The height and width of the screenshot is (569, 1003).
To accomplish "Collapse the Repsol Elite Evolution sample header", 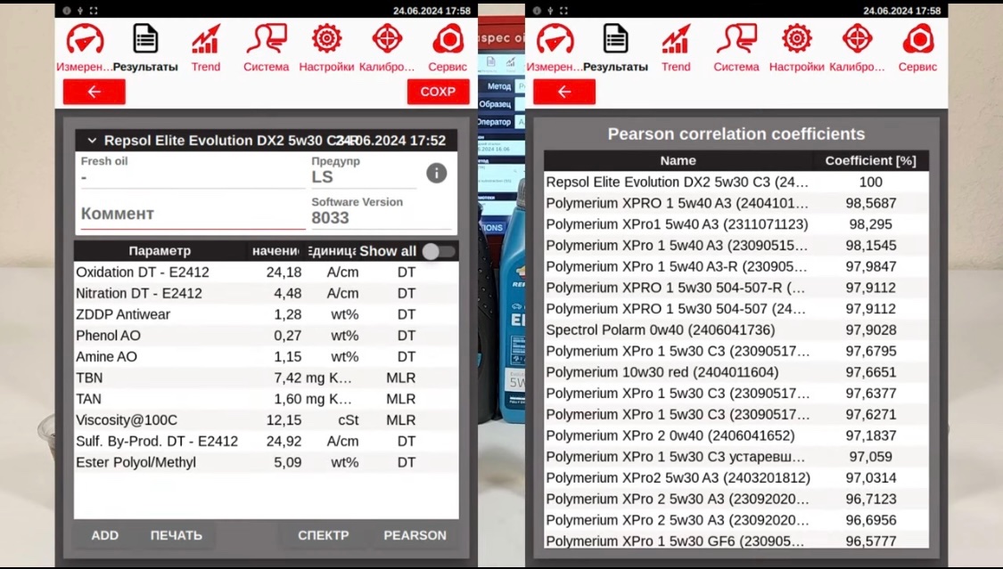I will click(92, 141).
